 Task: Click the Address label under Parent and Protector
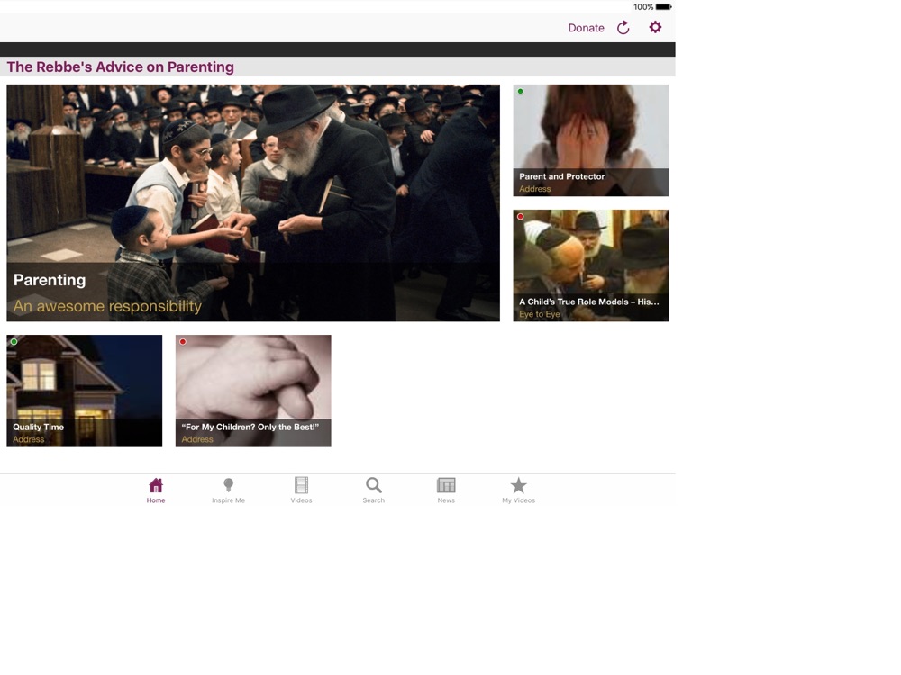[535, 189]
